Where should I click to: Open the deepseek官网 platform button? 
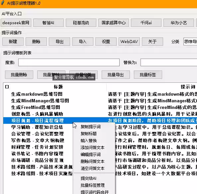pyautogui.click(x=16, y=23)
